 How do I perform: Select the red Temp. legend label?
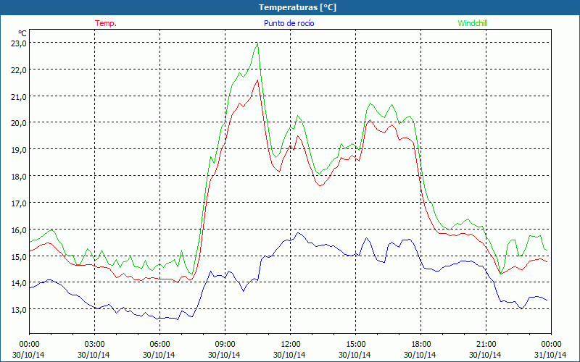(106, 23)
